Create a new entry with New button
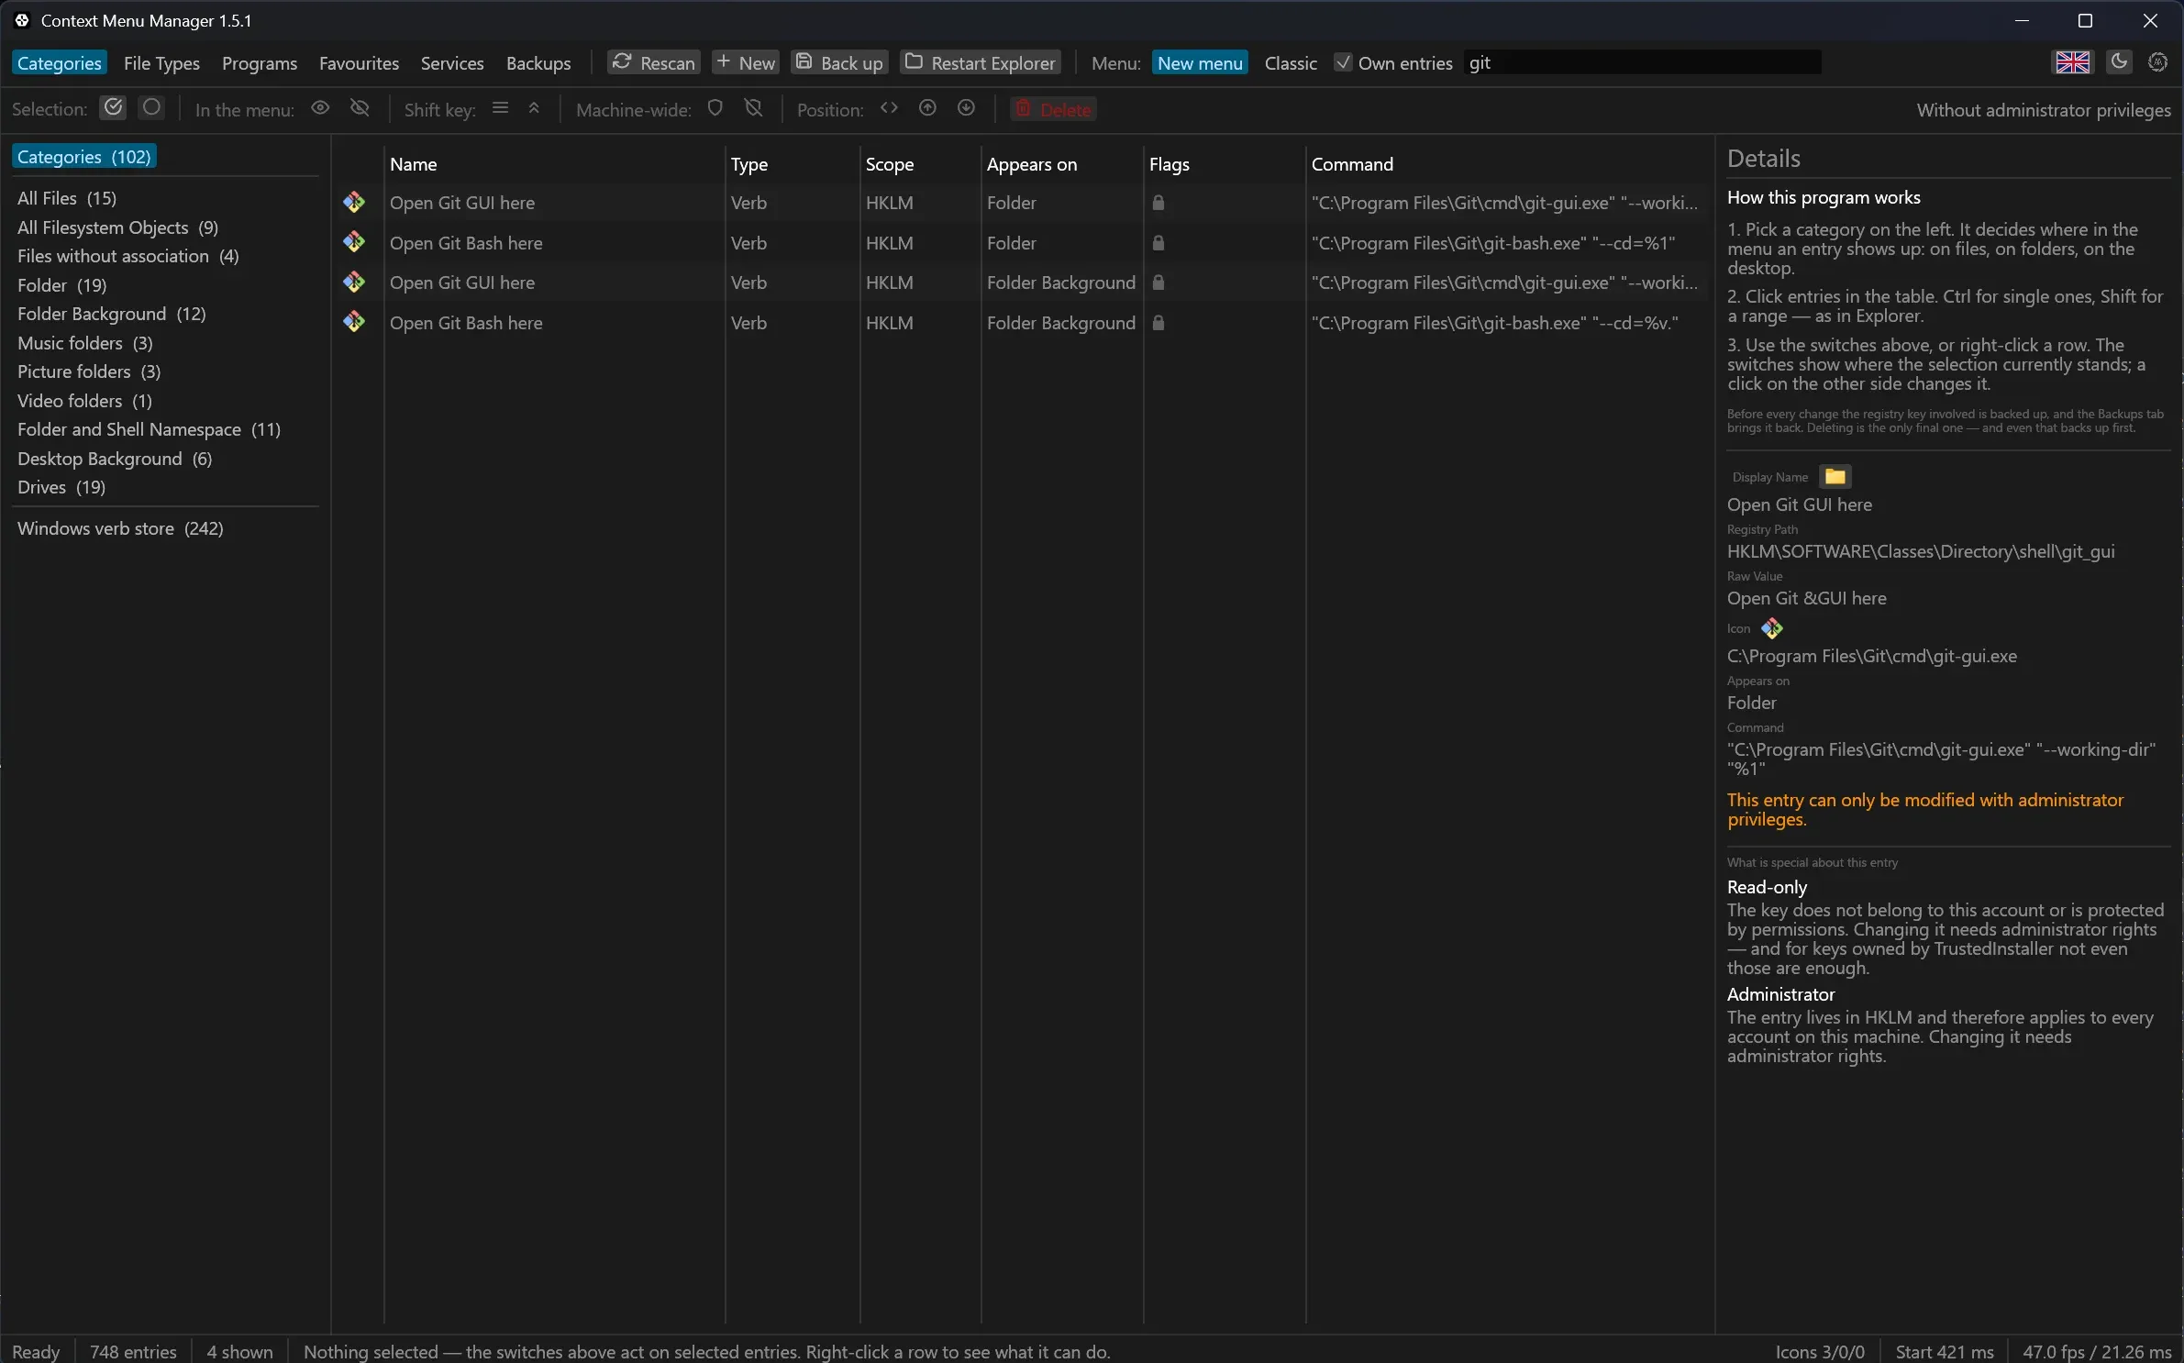 coord(746,62)
